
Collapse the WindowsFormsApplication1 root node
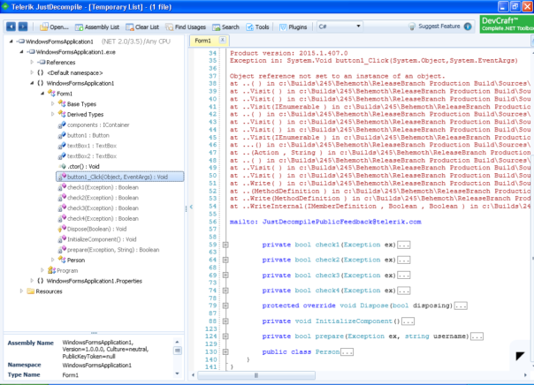(11, 42)
